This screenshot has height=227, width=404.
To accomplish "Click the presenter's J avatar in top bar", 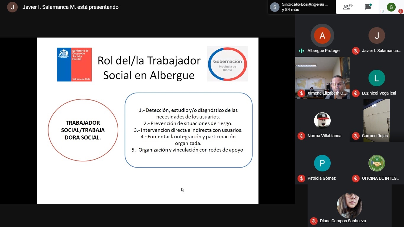I will coord(12,7).
